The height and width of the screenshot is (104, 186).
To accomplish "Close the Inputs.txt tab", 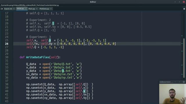I will coord(14,9).
